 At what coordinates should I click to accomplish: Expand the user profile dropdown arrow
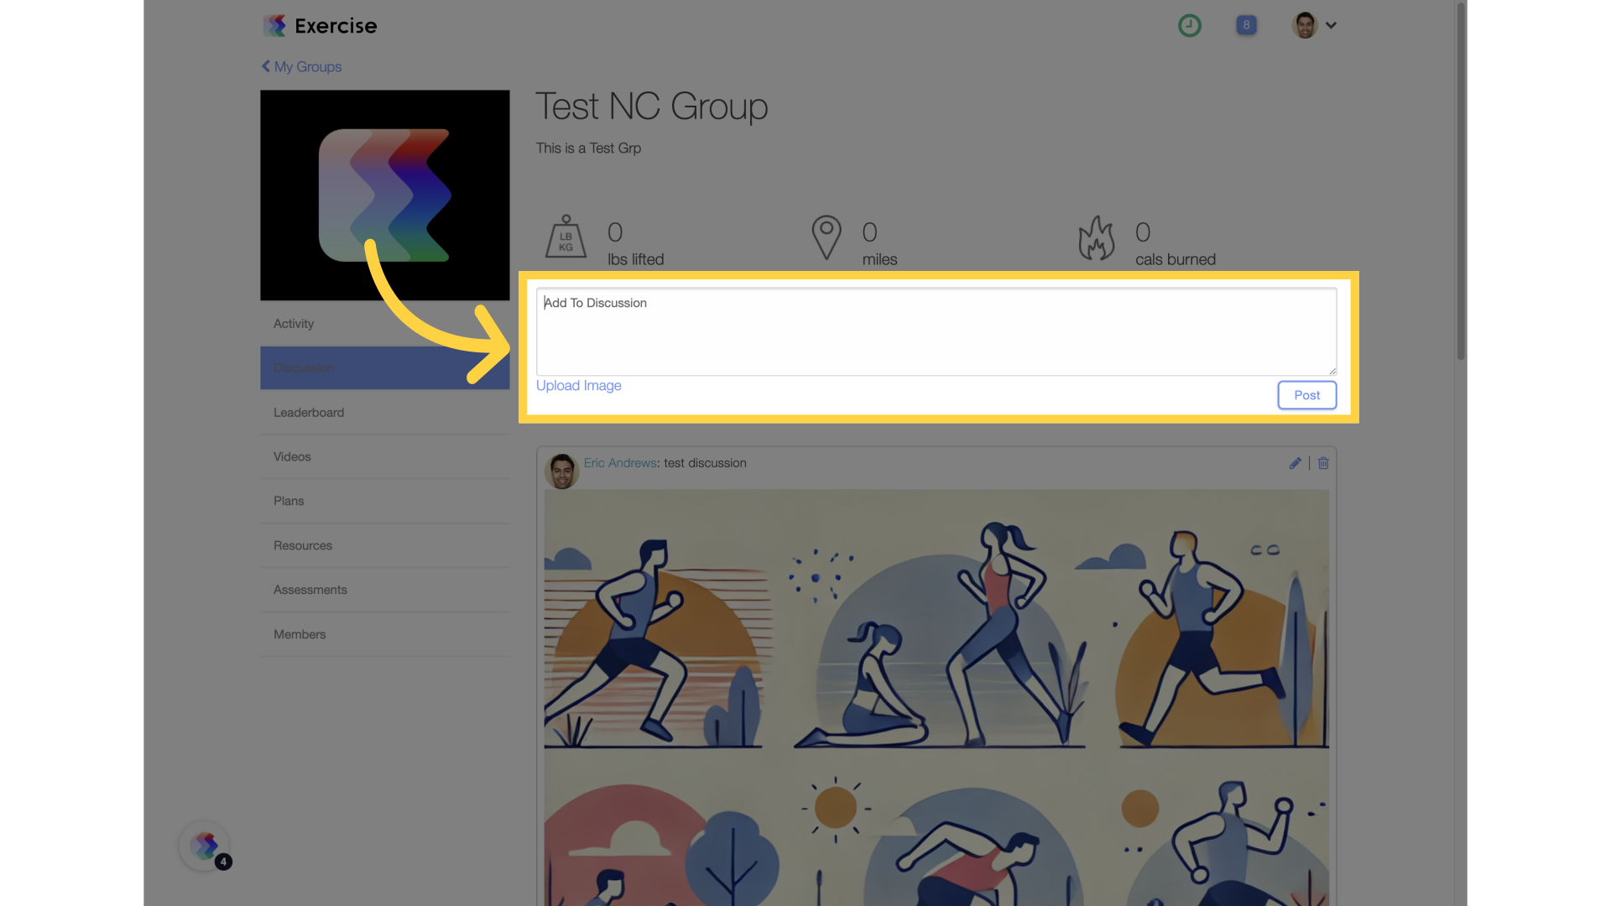coord(1332,25)
